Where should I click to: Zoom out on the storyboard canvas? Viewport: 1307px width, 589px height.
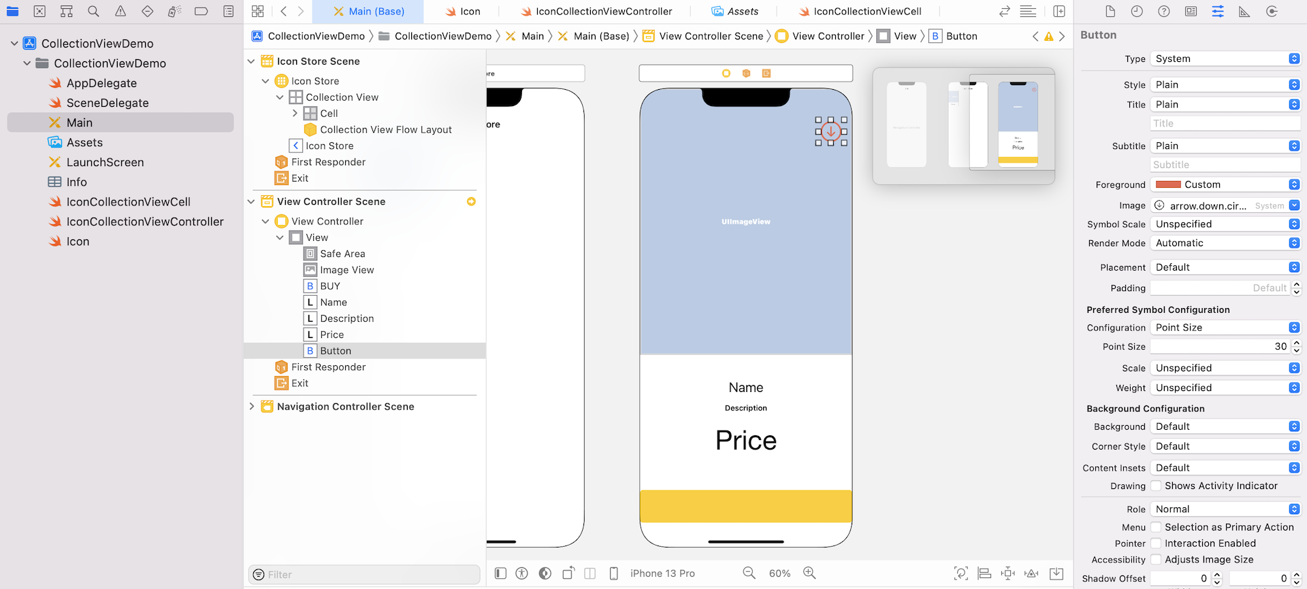[749, 573]
